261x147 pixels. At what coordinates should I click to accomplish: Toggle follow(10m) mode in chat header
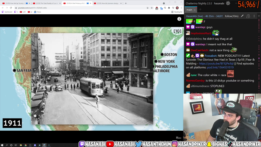point(232,16)
